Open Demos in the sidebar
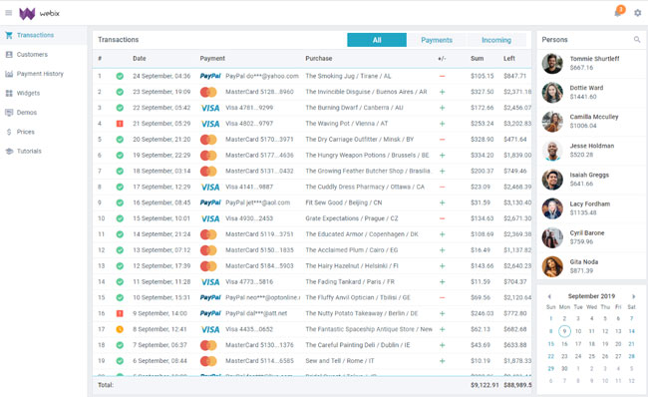Viewport: 648px width, 397px height. [44, 113]
